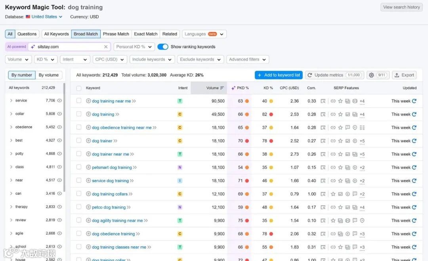Show +4 more SERP features for petco dog training

[362, 207]
